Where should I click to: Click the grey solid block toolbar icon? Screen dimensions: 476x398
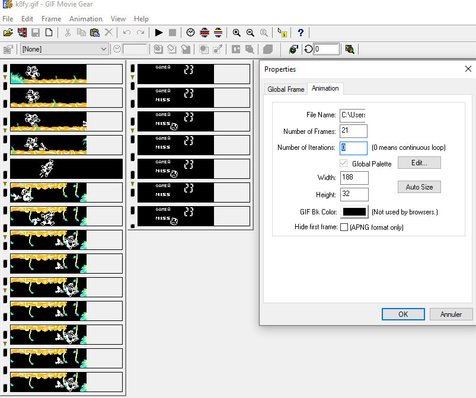pyautogui.click(x=268, y=49)
